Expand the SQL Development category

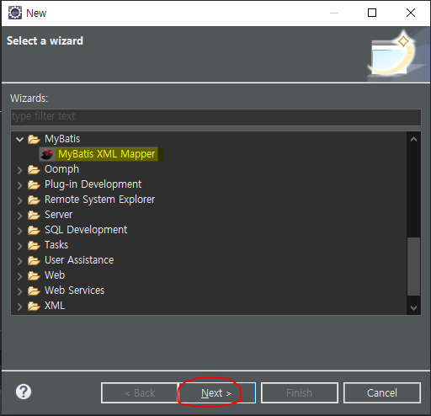(19, 231)
